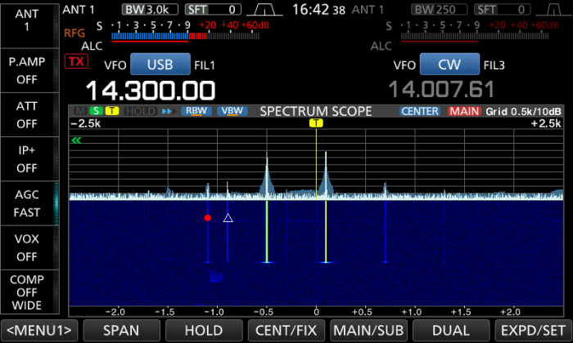Open the FIL1 filter selection

[x=205, y=65]
